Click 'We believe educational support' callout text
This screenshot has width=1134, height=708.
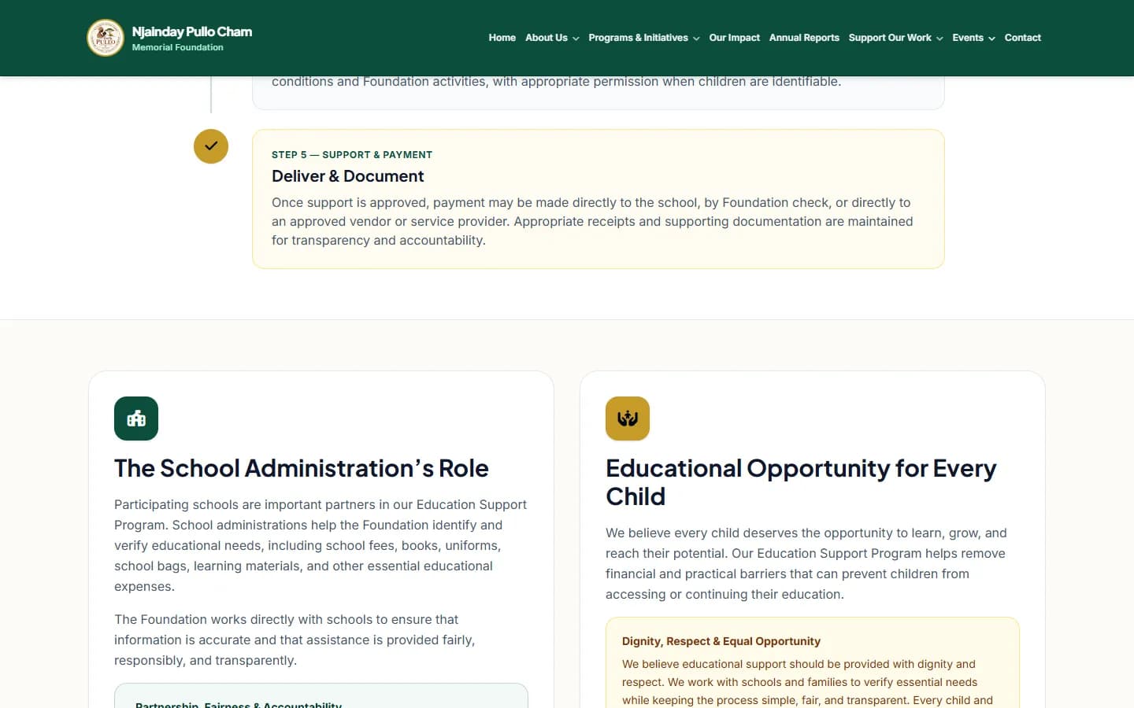coord(807,682)
